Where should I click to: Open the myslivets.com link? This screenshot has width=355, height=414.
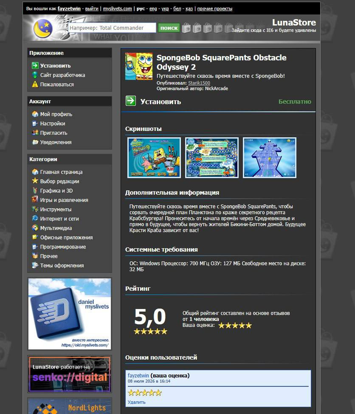pyautogui.click(x=117, y=9)
